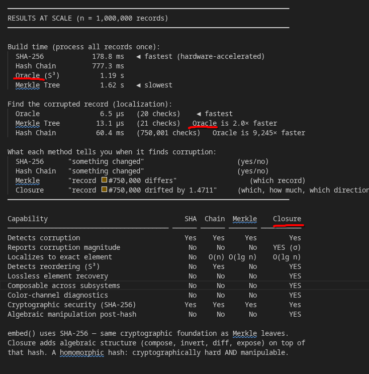
Task: Click the underlined word "homomorphic"
Action: [82, 352]
